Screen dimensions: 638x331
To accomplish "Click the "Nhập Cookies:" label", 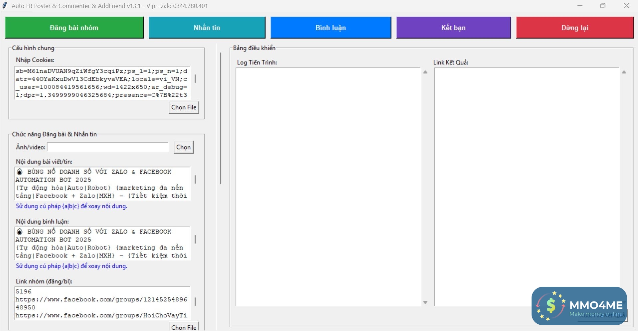I will (x=35, y=60).
